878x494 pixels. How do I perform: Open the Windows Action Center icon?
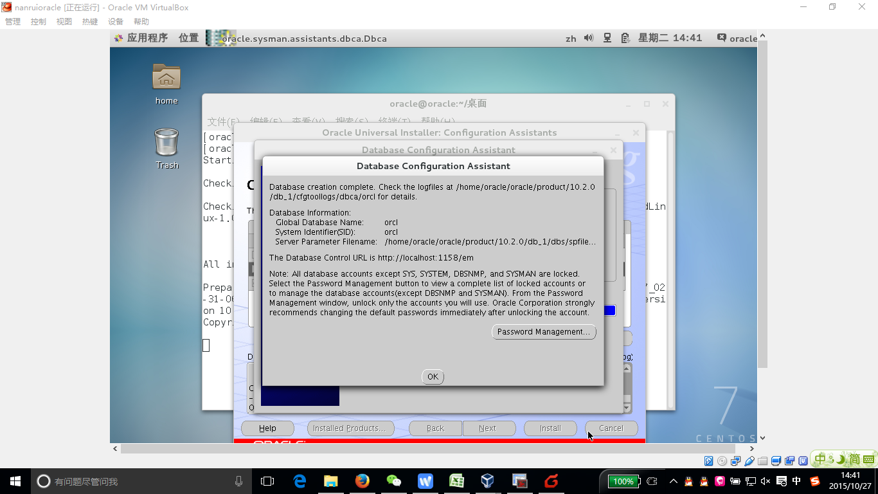click(x=782, y=481)
